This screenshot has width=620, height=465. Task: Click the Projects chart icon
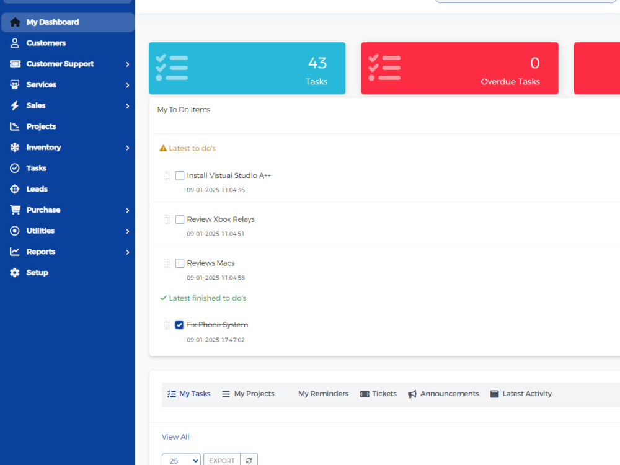[x=15, y=126]
